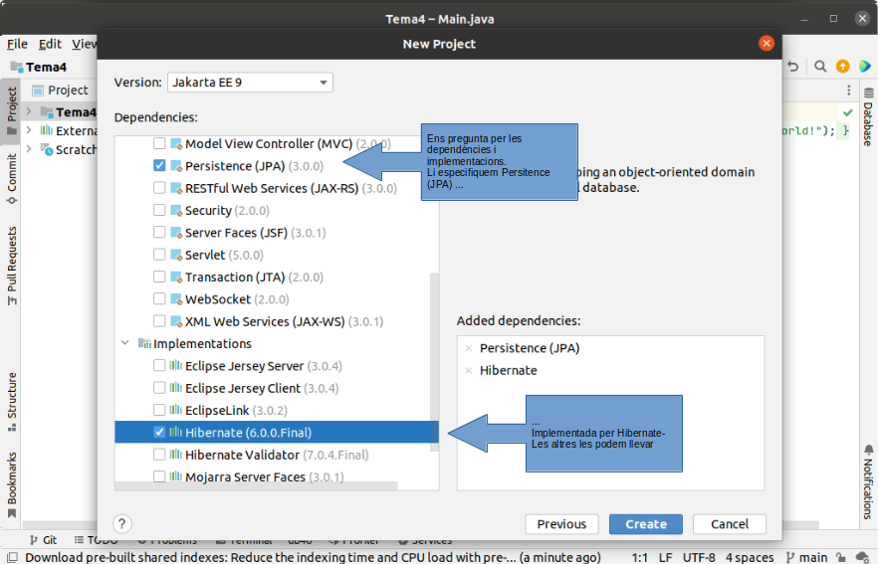The image size is (878, 564).
Task: Click the Implementations folder icon
Action: [144, 343]
